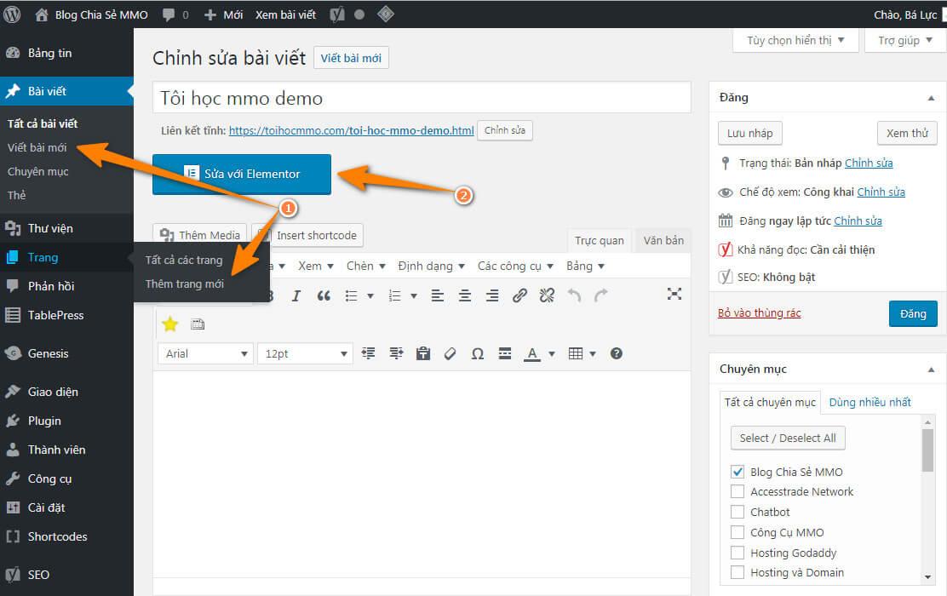Image resolution: width=947 pixels, height=596 pixels.
Task: Open the Dùng nhiều nhất category tab
Action: pyautogui.click(x=870, y=402)
